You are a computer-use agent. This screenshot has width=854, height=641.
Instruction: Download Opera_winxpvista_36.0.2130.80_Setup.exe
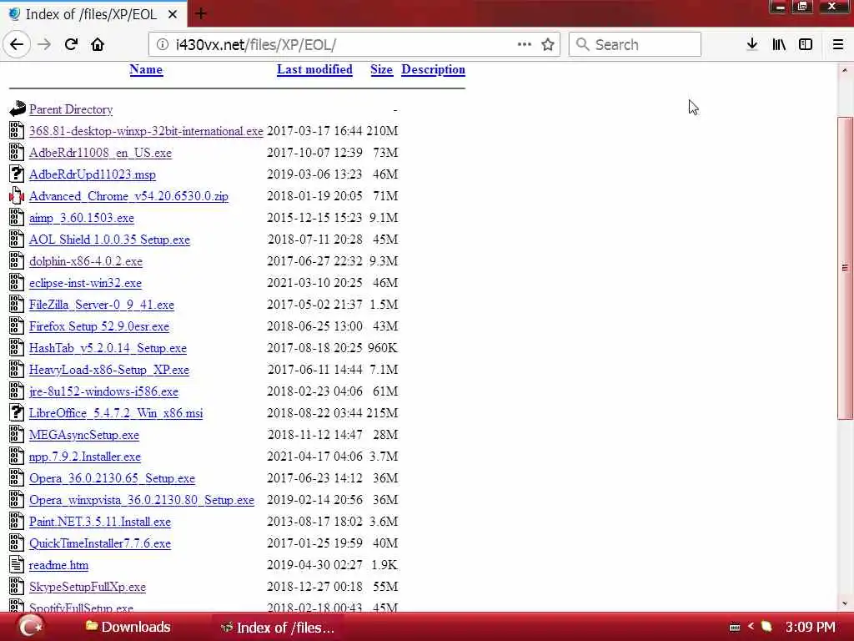[142, 500]
